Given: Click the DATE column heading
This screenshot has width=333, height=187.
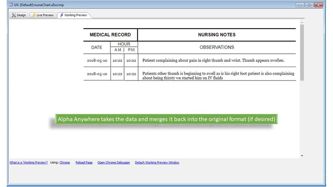Looking at the screenshot, I should click(x=97, y=48).
